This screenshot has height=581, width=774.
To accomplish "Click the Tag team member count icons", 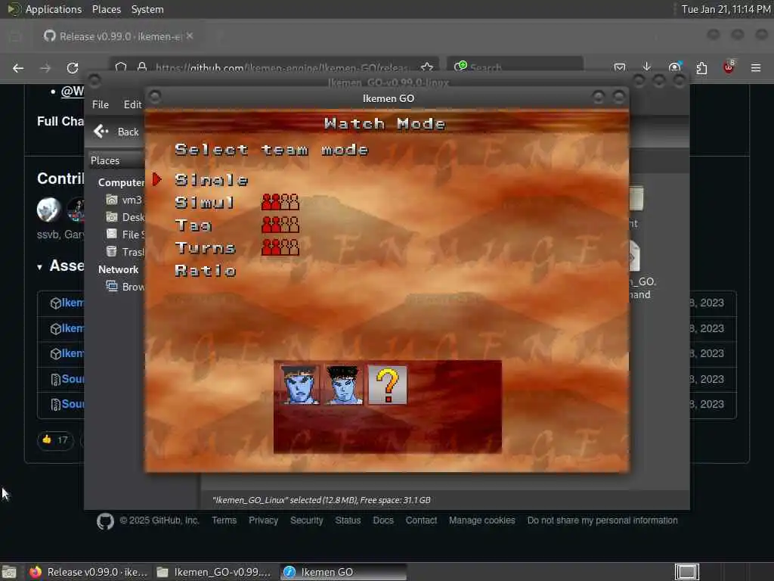I will point(280,225).
